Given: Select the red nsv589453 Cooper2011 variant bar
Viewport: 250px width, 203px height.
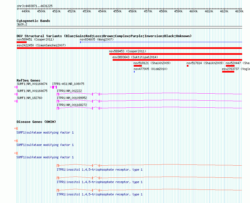Looking at the screenshot, I should [x=176, y=54].
